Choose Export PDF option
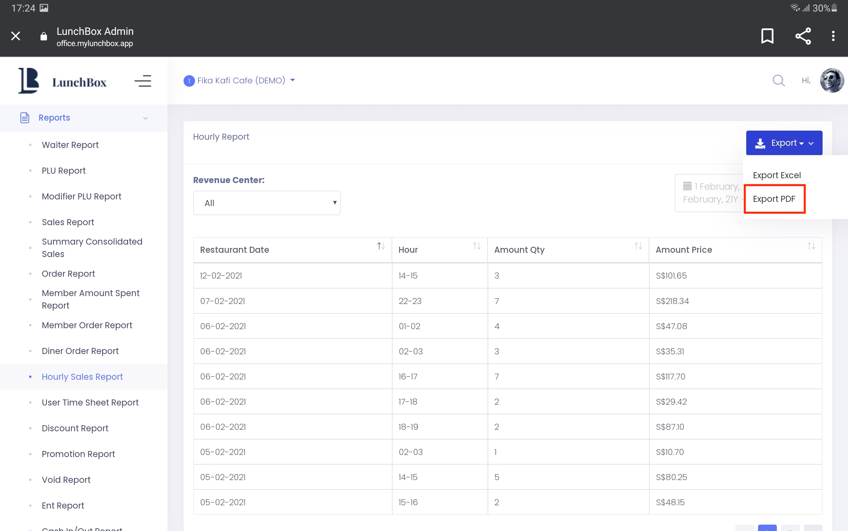The image size is (848, 531). coord(773,199)
